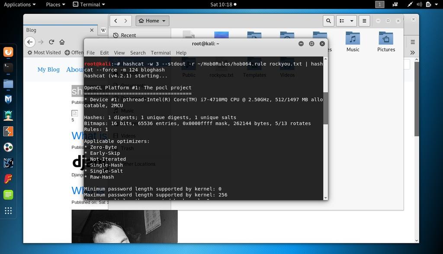Image resolution: width=443 pixels, height=254 pixels.
Task: Launch the blue shield M dock icon
Action: (x=8, y=100)
